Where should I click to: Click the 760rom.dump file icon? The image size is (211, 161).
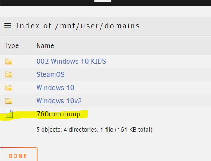9,114
